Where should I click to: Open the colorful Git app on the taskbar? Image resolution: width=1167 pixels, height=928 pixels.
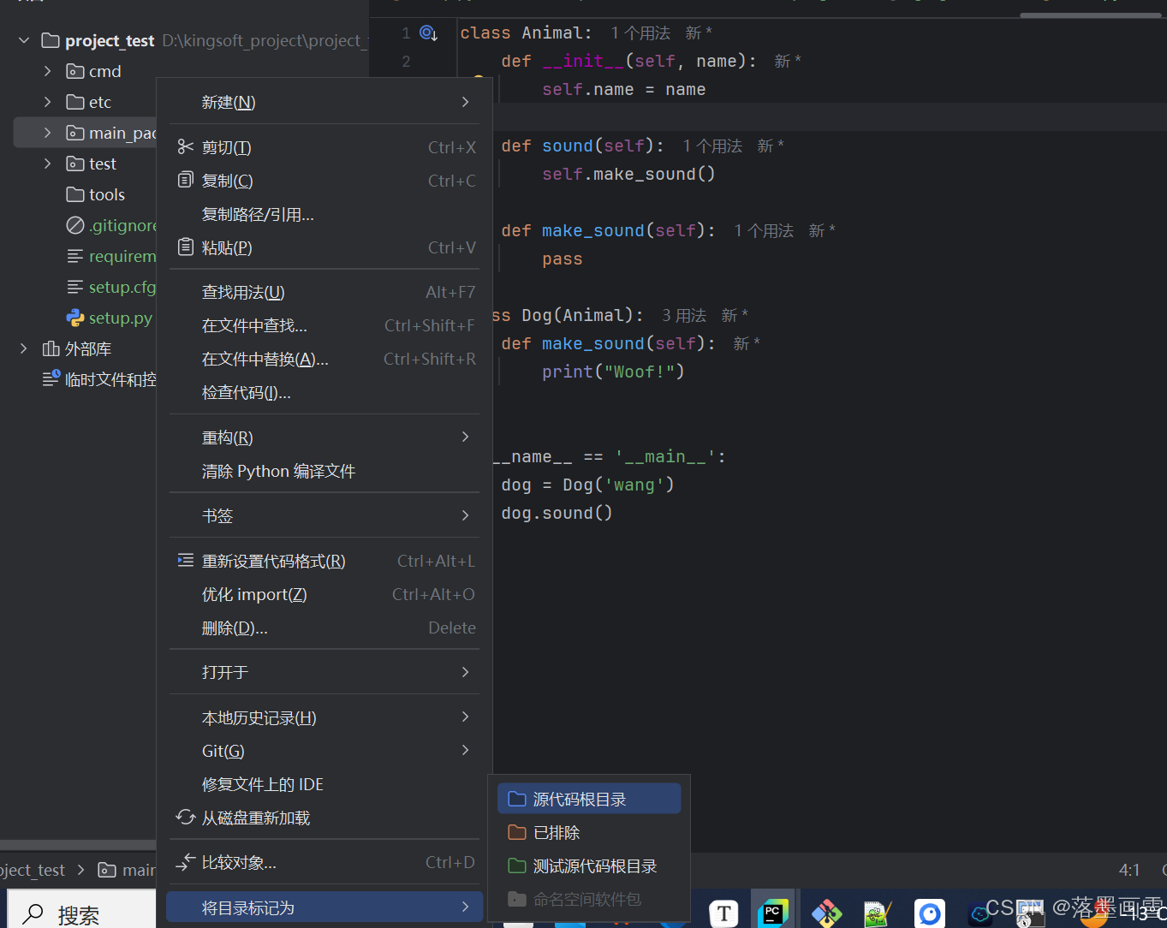826,913
